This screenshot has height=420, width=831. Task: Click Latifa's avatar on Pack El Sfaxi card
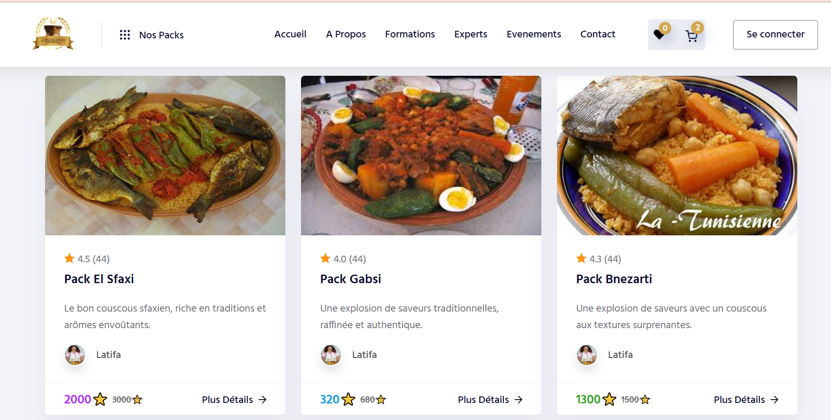coord(75,355)
